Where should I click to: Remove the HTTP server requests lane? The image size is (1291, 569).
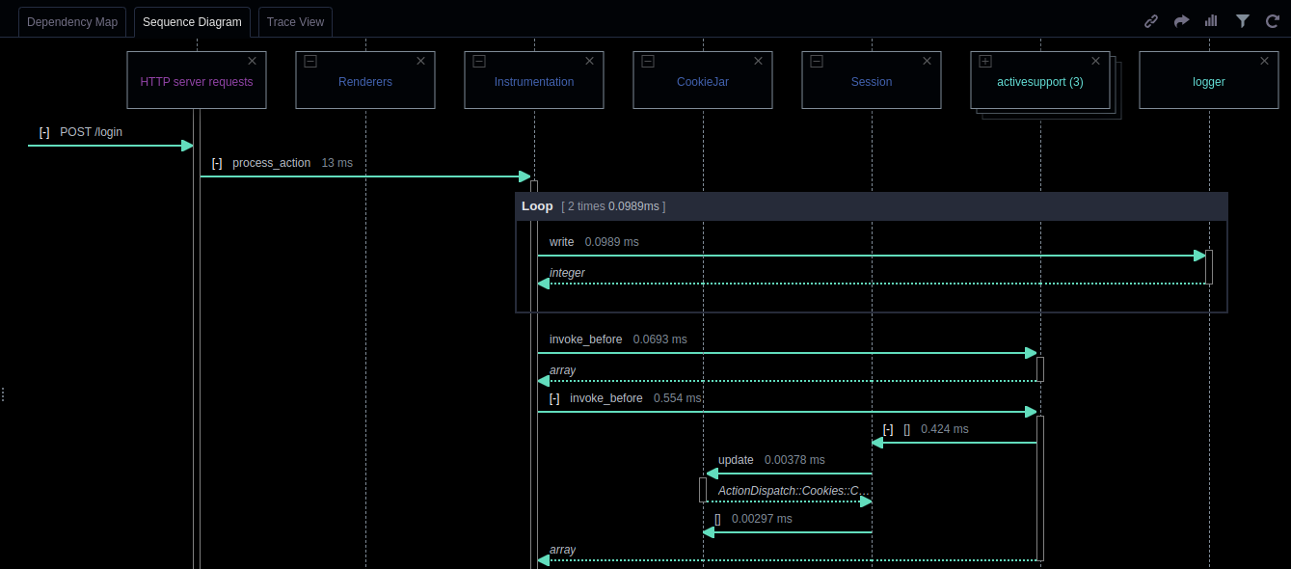click(252, 61)
